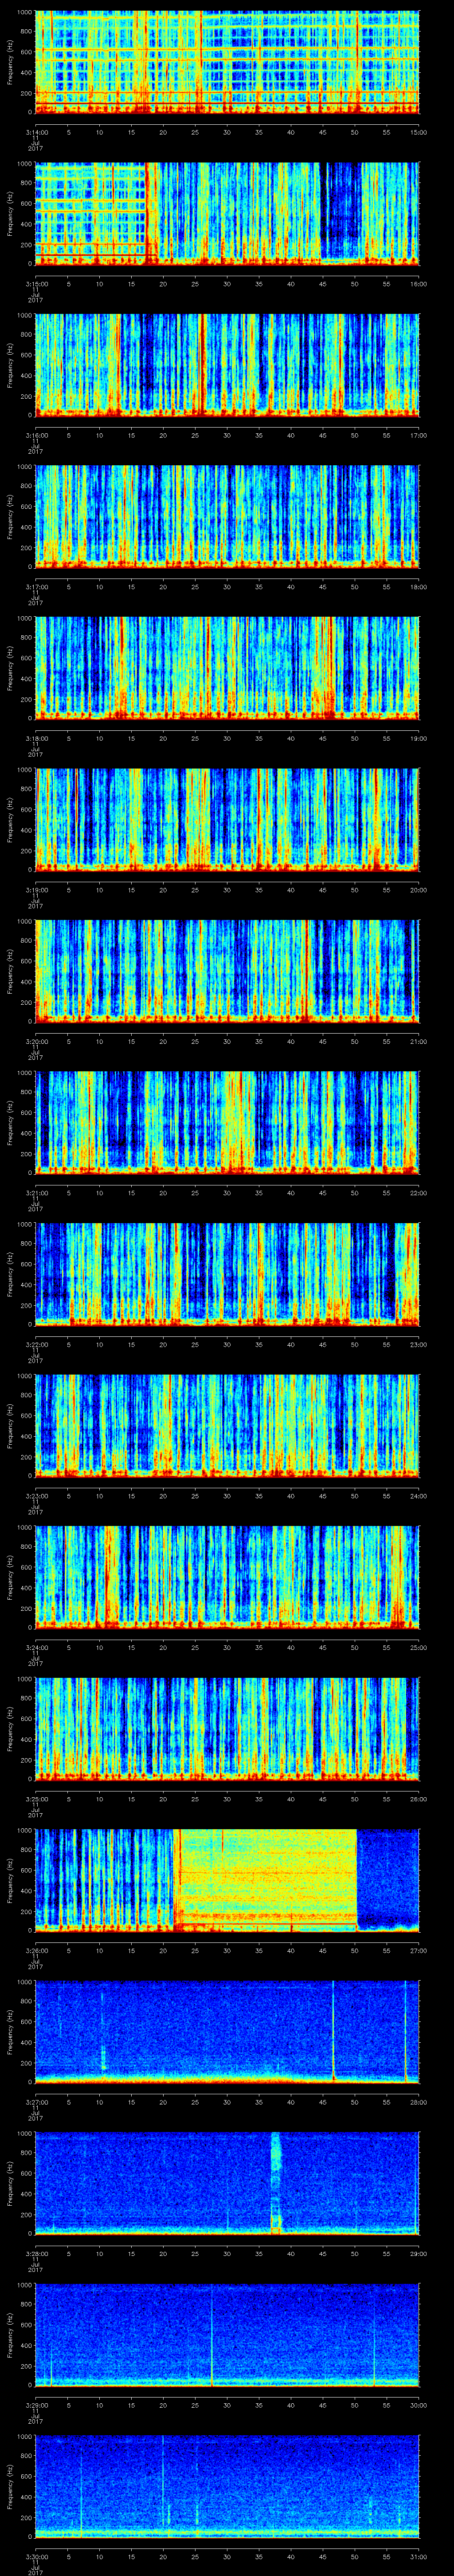Click the dark blue quiet region ending 3:26:00 spectrogram
Screen dimensions: 454x2576
tap(387, 1870)
